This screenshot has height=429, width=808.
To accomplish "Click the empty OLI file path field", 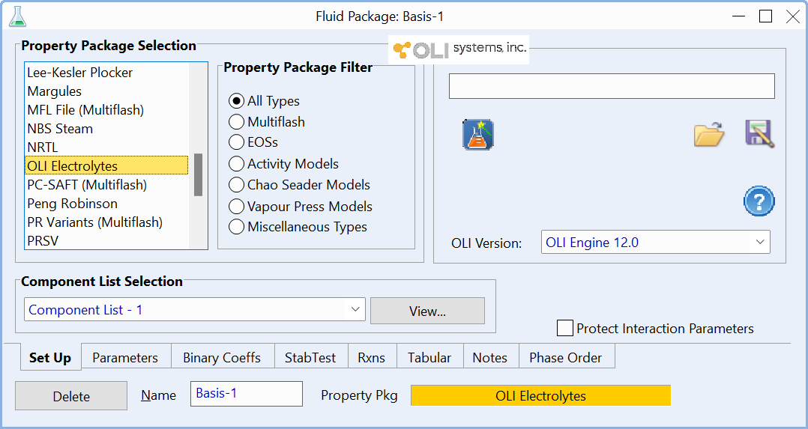I will pos(612,86).
